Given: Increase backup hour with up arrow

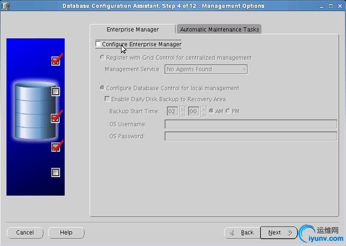Looking at the screenshot, I should tap(182, 109).
